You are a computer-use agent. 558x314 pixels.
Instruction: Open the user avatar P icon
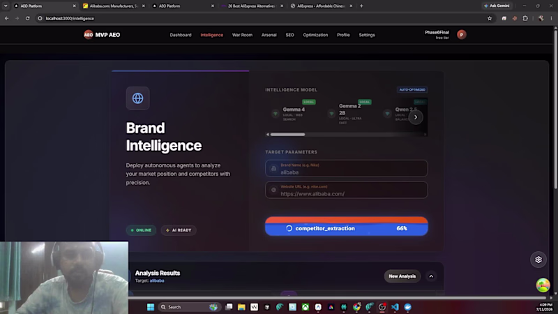(x=462, y=34)
